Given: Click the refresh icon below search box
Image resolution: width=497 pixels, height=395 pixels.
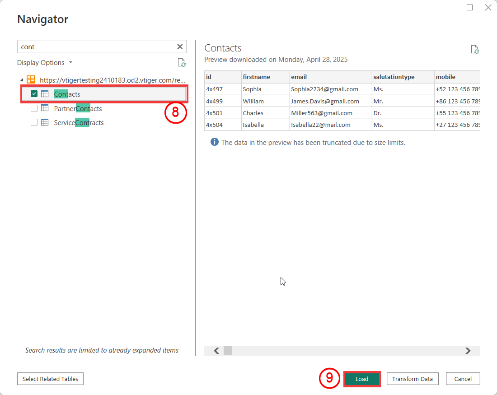Looking at the screenshot, I should (181, 63).
